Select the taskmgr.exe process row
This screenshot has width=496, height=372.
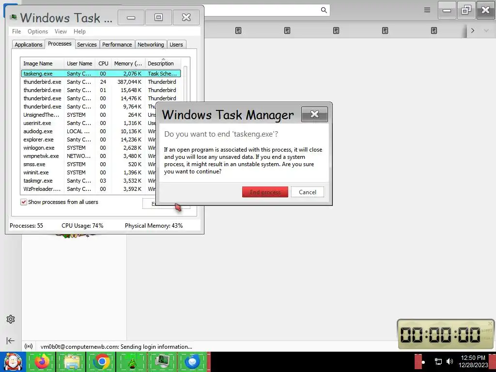89,180
